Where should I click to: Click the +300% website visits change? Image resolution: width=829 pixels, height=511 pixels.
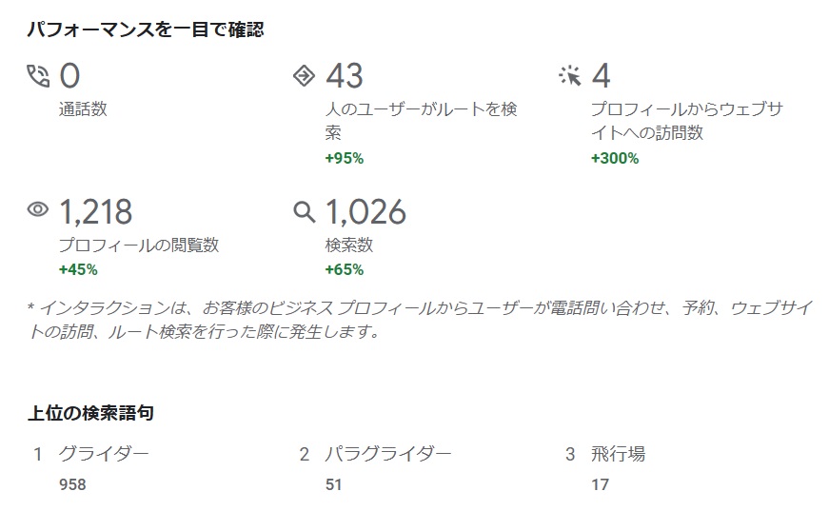[615, 158]
